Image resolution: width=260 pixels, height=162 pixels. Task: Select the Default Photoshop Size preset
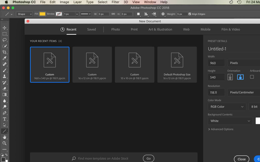[177, 65]
